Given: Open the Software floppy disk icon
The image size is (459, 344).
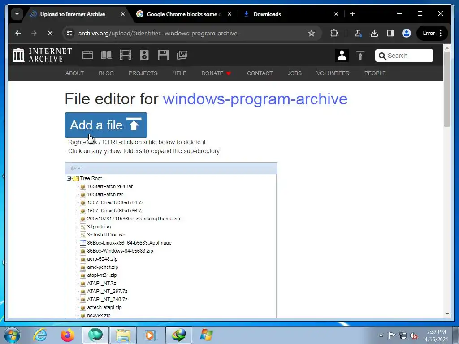Looking at the screenshot, I should (163, 55).
